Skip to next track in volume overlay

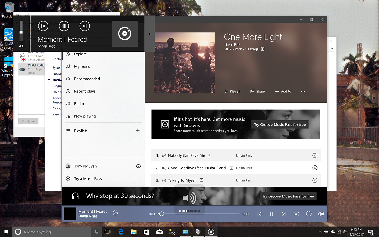click(85, 26)
